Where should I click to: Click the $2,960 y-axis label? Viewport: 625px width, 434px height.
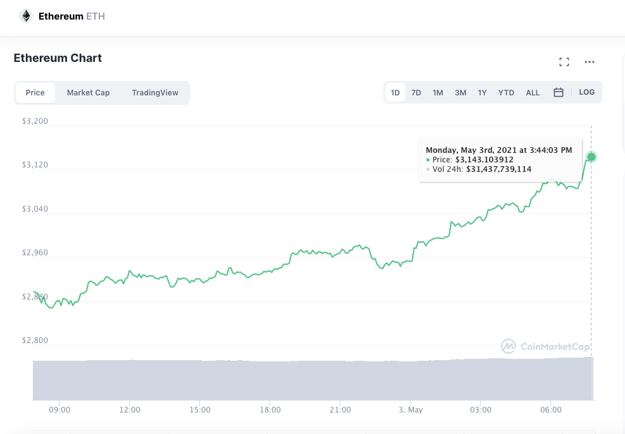[35, 253]
